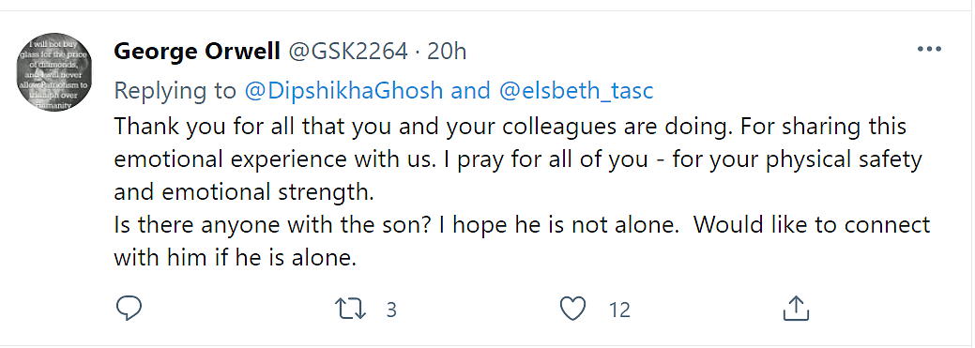The image size is (975, 348).
Task: Click the 'and emotional strength.' line
Action: tap(244, 193)
